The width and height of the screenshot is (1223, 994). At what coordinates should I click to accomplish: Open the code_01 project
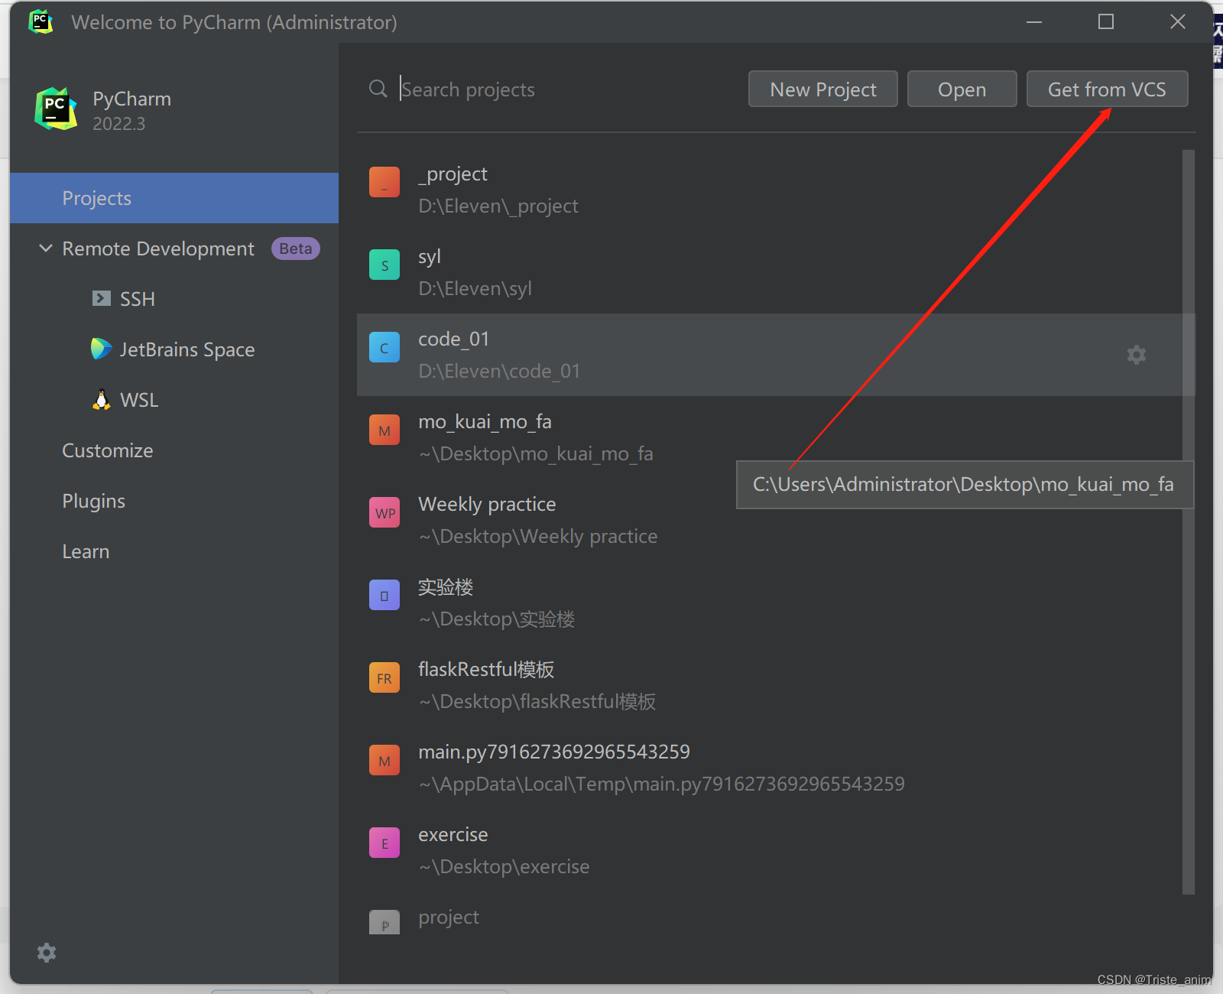[770, 355]
